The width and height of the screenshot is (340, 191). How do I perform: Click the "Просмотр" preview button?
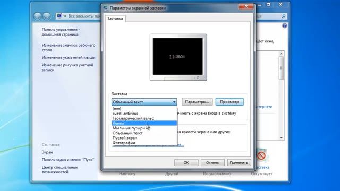point(229,102)
